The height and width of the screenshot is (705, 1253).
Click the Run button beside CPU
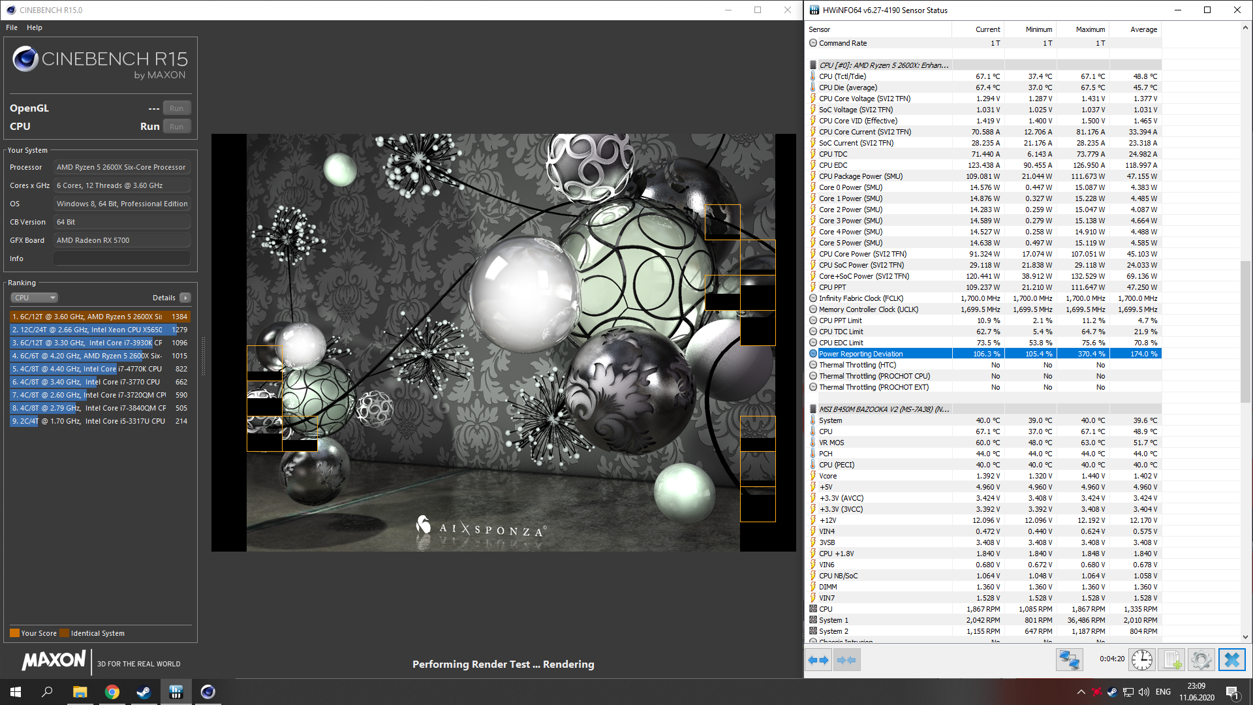pyautogui.click(x=176, y=127)
